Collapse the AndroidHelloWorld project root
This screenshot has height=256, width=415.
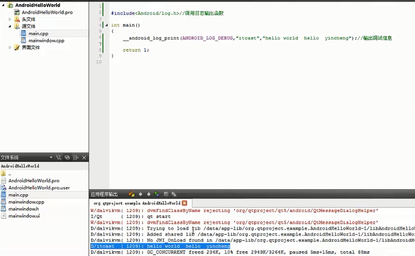[3, 5]
